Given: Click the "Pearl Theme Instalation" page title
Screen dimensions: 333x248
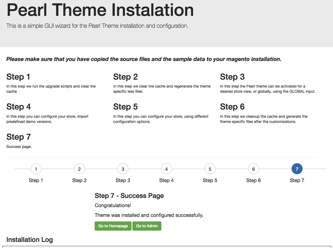Looking at the screenshot, I should click(100, 10).
